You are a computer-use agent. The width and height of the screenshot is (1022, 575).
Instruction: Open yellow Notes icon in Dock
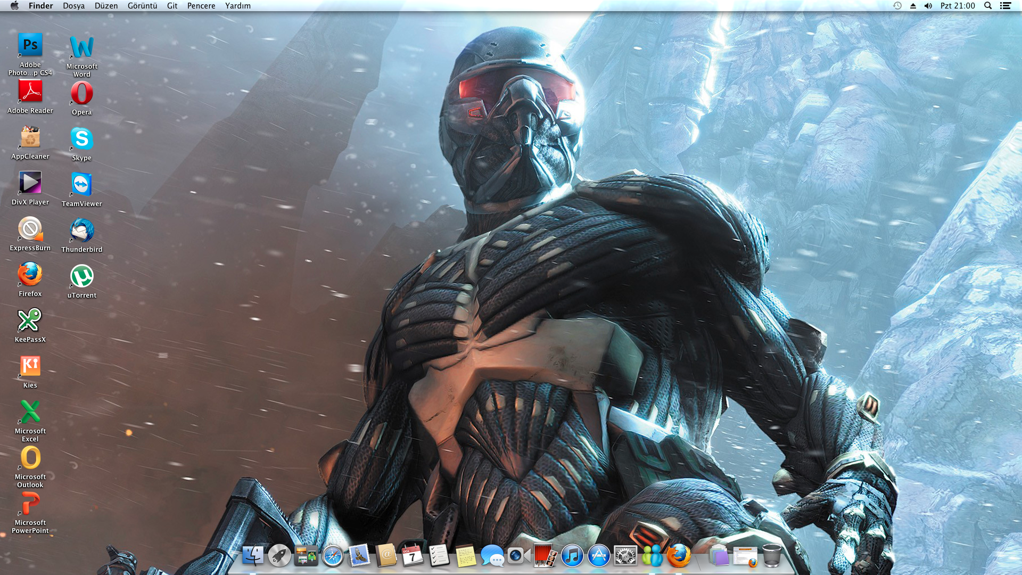466,556
